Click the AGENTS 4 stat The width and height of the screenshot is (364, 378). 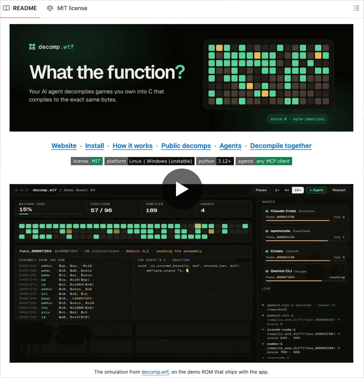(x=224, y=208)
